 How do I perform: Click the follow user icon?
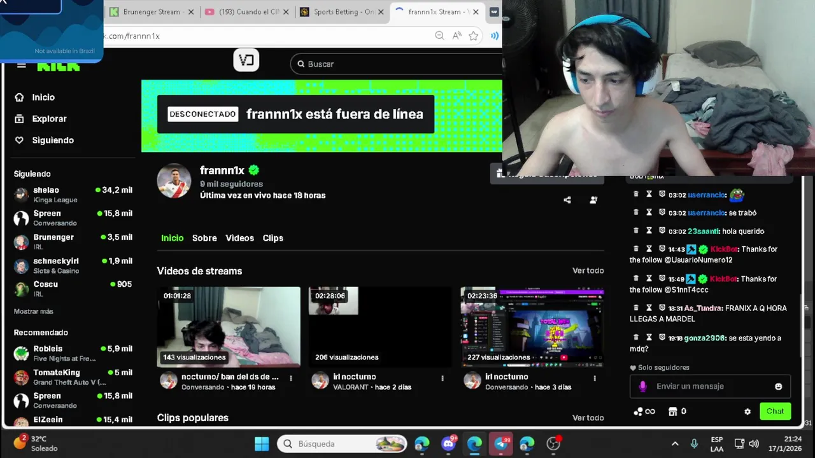593,200
